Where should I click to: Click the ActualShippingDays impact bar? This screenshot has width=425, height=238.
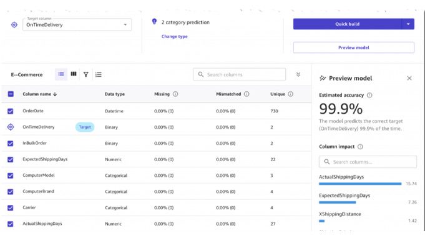tap(360, 184)
